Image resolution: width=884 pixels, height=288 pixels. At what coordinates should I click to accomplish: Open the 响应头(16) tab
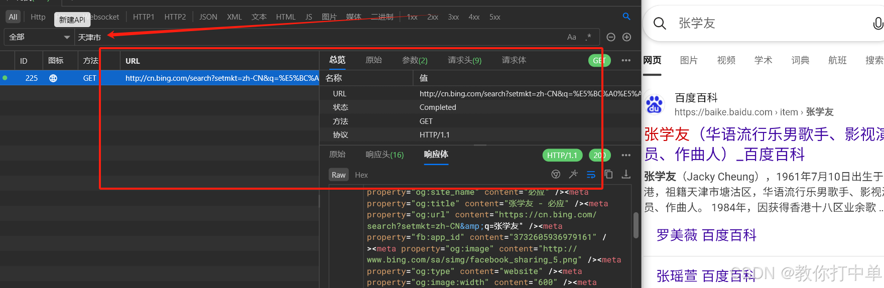(x=385, y=155)
